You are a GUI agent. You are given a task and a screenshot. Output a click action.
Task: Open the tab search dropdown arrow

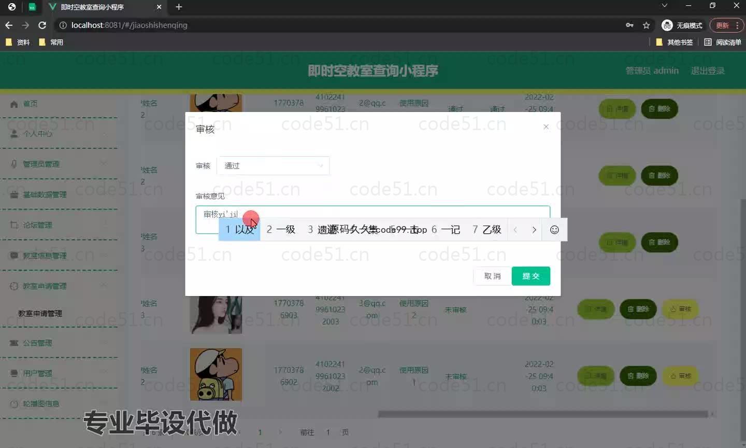pyautogui.click(x=664, y=6)
